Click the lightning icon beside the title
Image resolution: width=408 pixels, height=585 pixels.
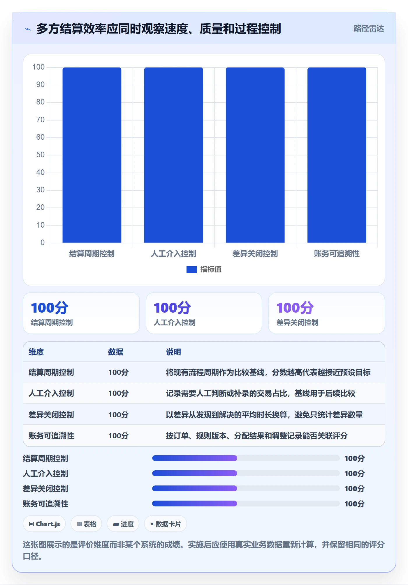click(x=28, y=29)
